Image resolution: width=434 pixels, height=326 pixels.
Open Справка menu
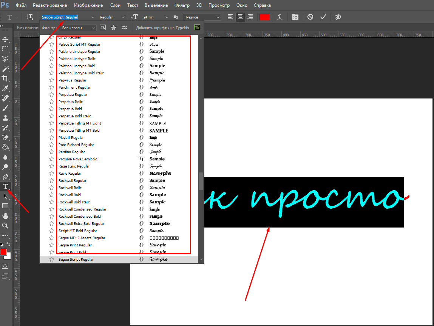pos(262,5)
